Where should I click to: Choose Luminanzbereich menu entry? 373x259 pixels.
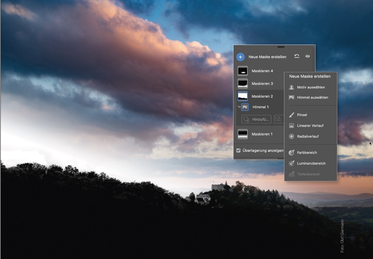tap(310, 163)
